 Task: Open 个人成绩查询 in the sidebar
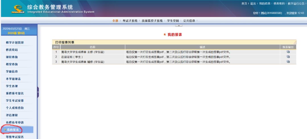(15, 108)
